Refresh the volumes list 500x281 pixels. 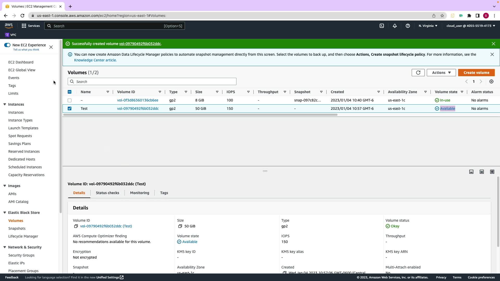[x=418, y=73]
